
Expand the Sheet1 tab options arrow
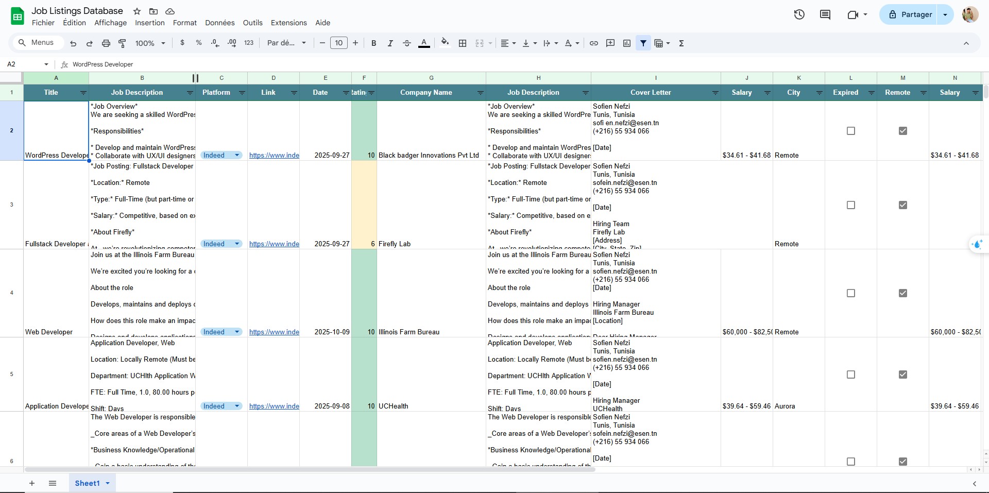point(108,483)
